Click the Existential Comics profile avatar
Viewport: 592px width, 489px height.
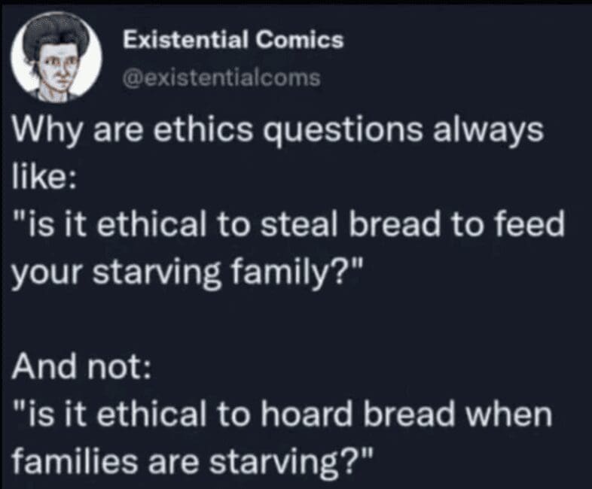point(57,59)
